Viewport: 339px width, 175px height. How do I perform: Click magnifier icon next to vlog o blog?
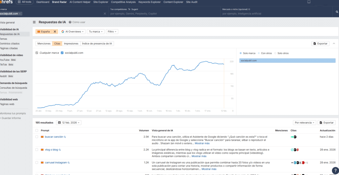coord(60,150)
